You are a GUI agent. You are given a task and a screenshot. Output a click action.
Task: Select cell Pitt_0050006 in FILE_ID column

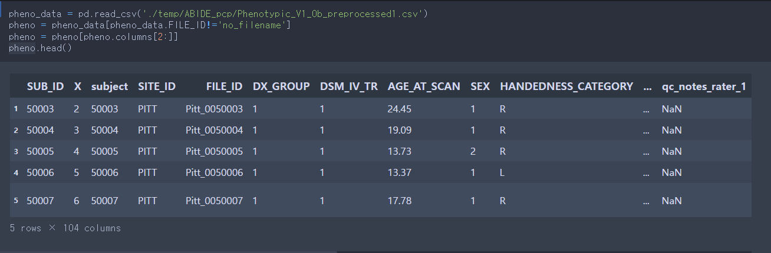214,173
